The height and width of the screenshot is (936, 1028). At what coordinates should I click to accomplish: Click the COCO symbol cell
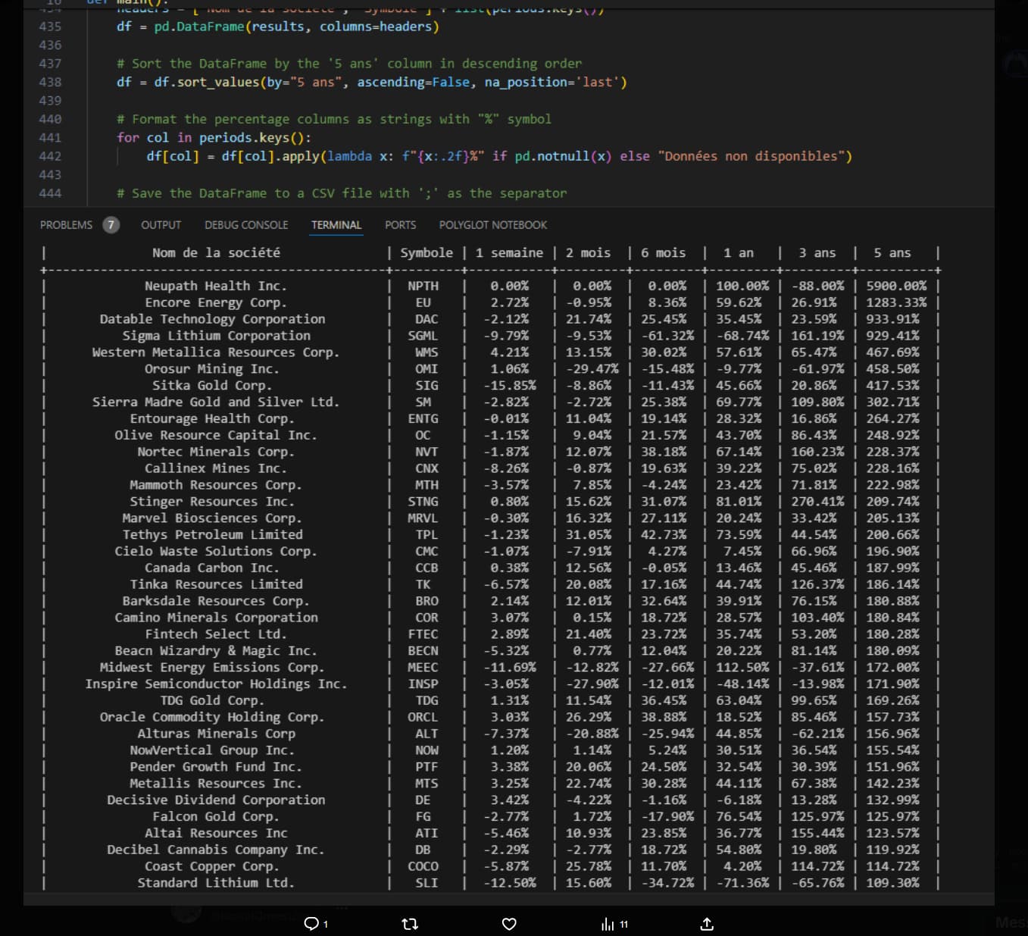pos(423,866)
